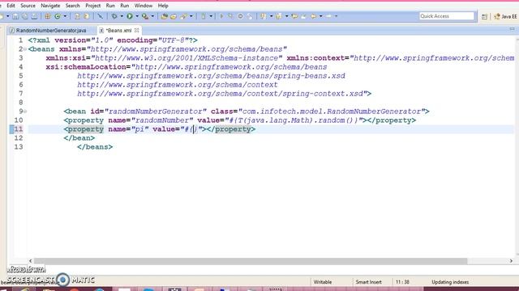Click the Resume debug play icon
Screen dimensions: 519x291
[x=221, y=16]
